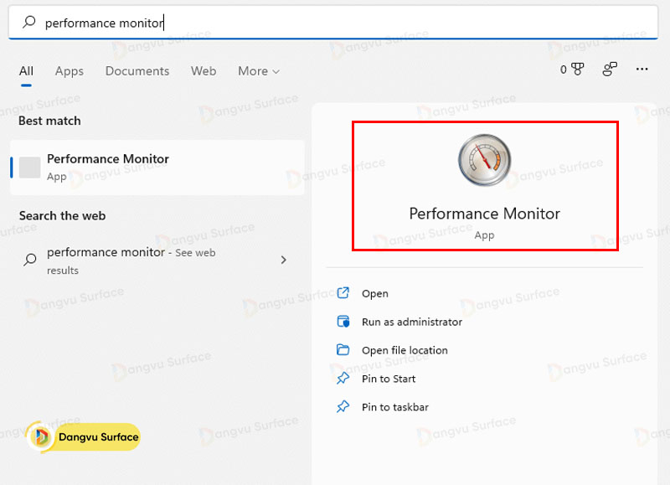
Task: Select the Web filter tab
Action: tap(204, 71)
